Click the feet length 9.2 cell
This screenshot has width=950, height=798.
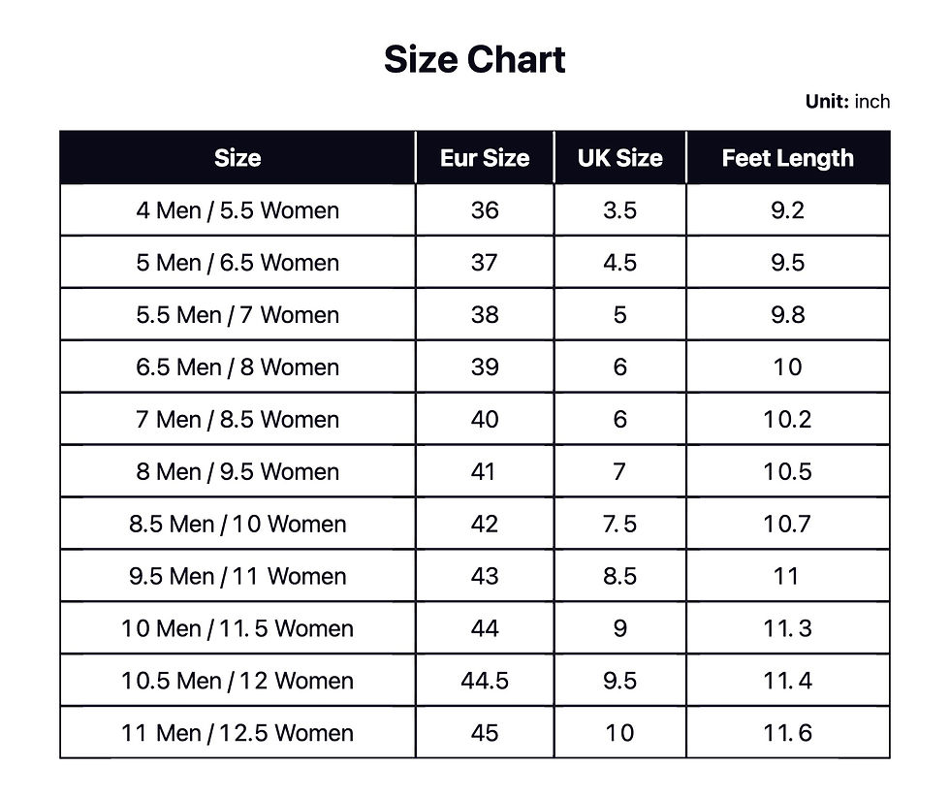787,210
